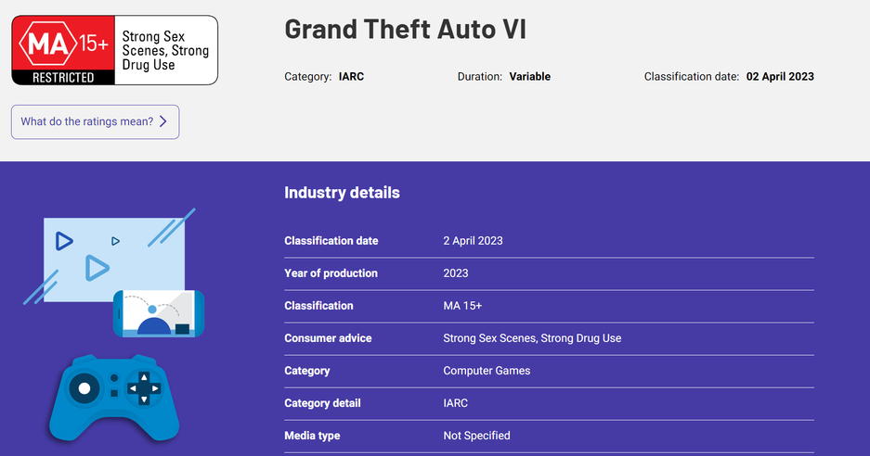Image resolution: width=870 pixels, height=456 pixels.
Task: Click the Not Specified media type value
Action: (x=476, y=436)
